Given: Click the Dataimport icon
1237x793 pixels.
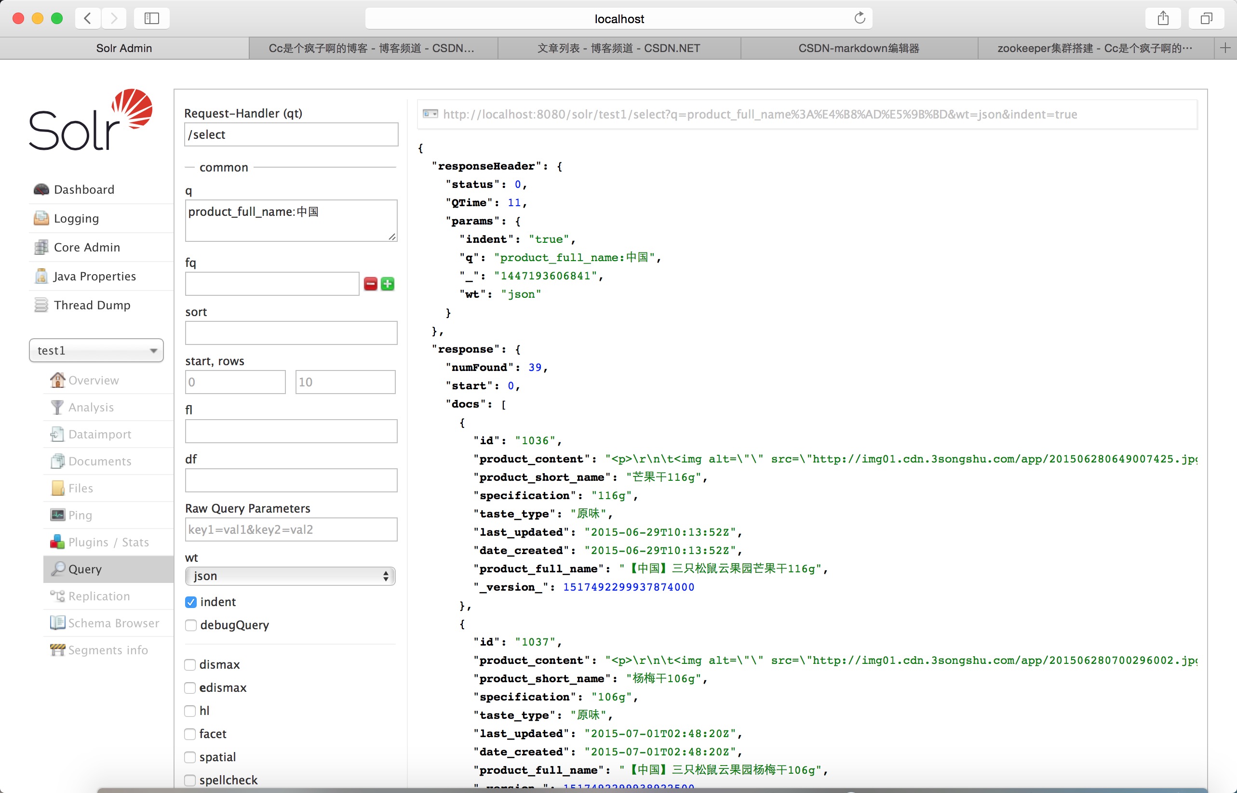Looking at the screenshot, I should pos(57,434).
